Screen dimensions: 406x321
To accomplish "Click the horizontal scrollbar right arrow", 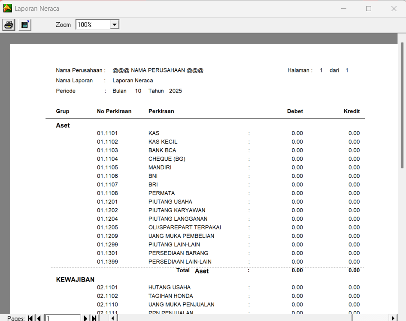I will coord(393,318).
